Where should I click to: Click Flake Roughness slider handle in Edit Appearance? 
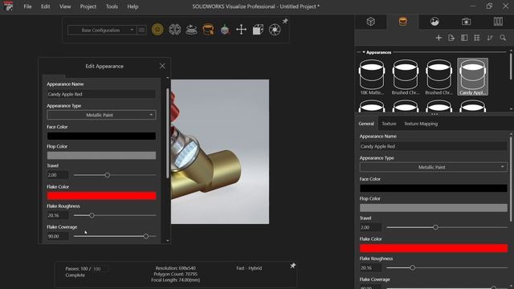click(92, 215)
